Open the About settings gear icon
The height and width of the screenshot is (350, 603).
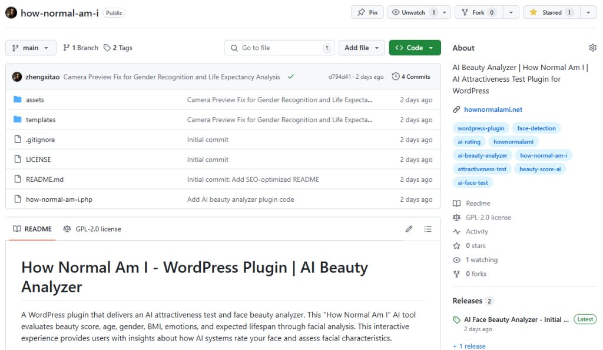(592, 48)
